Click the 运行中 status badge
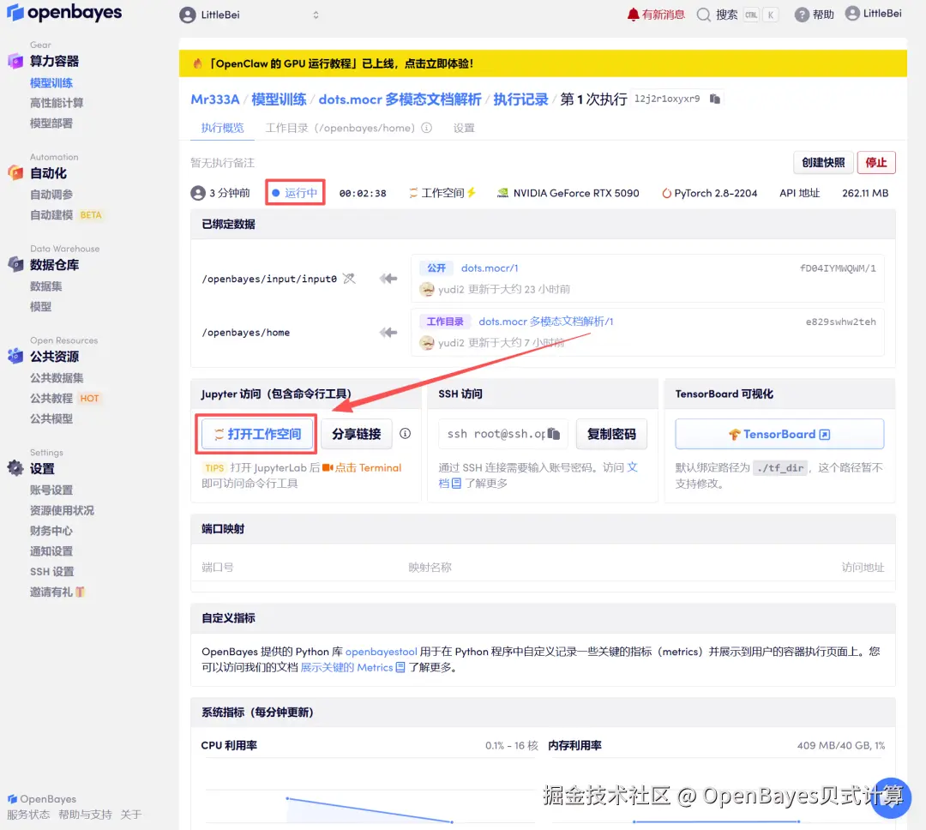 click(x=295, y=193)
